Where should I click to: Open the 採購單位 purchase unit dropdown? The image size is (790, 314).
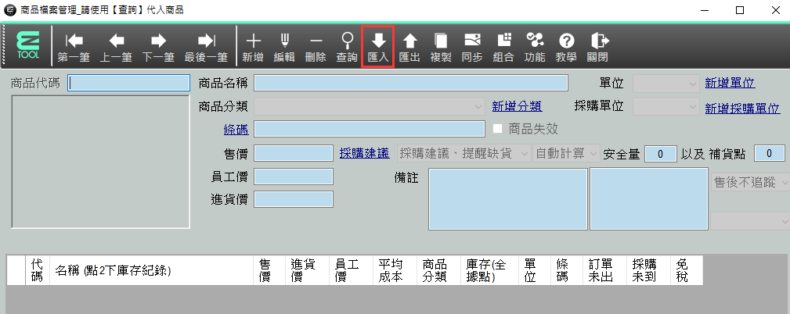pyautogui.click(x=666, y=106)
